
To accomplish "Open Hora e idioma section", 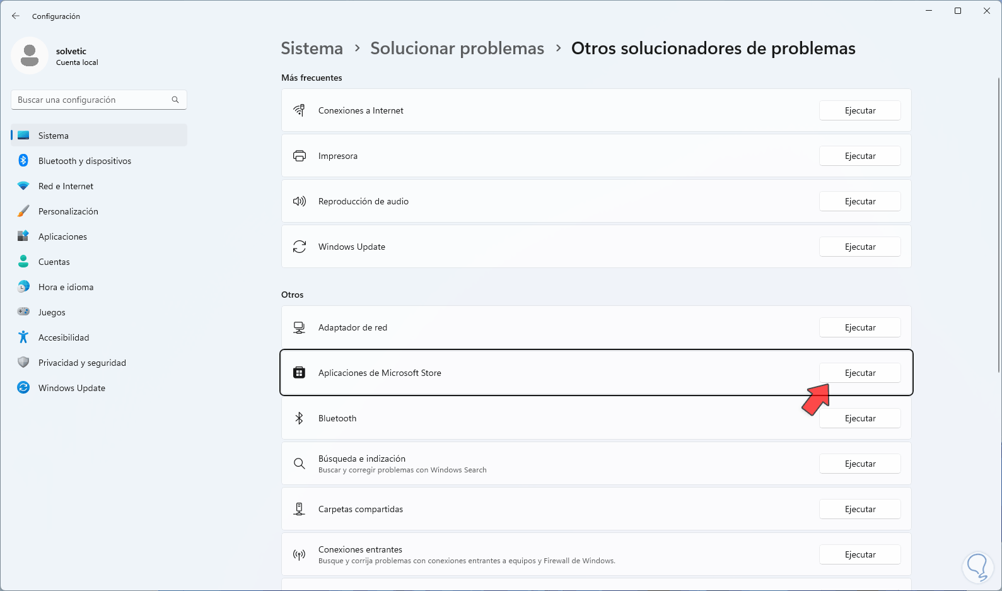I will pyautogui.click(x=66, y=287).
